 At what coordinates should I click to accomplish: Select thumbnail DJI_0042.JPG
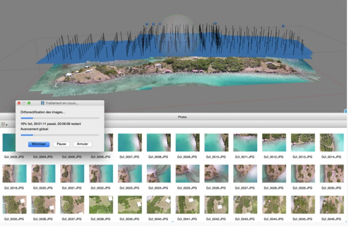pyautogui.click(x=216, y=204)
